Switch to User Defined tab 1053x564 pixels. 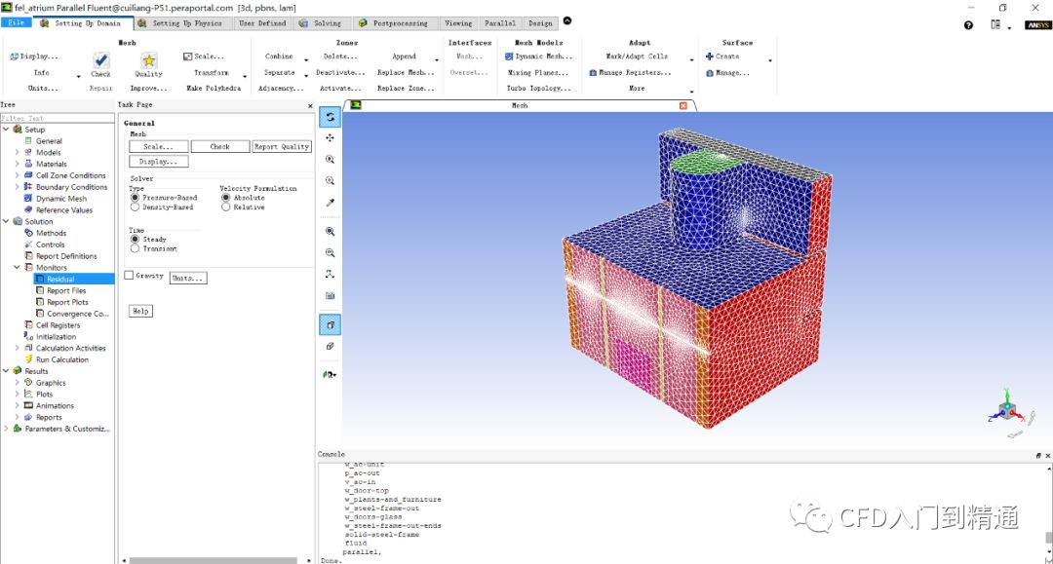point(262,22)
